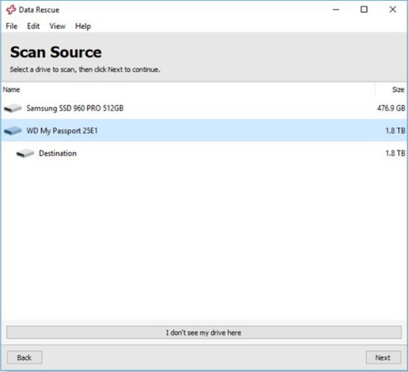
Task: Select Samsung SSD 960 PRO 512GB drive
Action: coord(204,108)
